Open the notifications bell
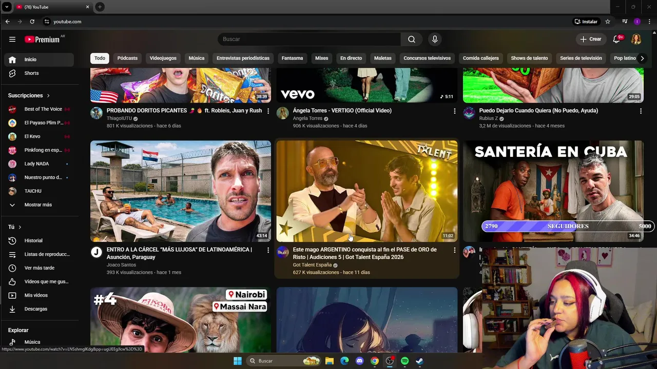Image resolution: width=657 pixels, height=369 pixels. [617, 39]
